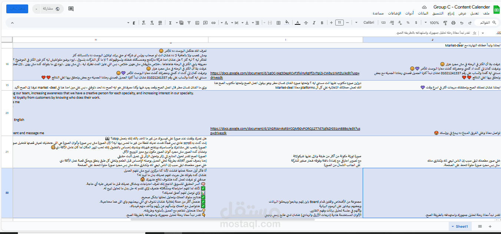The image size is (501, 234).
Task: Toggle strikethrough formatting
Action: [x=306, y=23]
